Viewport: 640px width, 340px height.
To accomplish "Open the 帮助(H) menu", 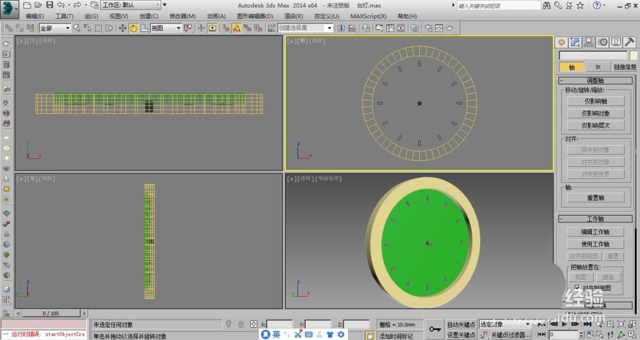I will click(x=407, y=16).
